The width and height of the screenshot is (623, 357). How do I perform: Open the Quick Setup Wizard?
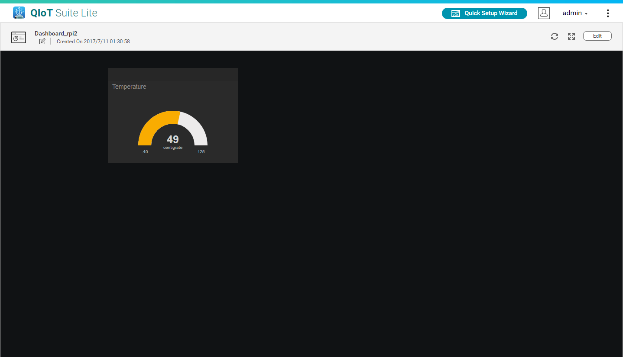(x=484, y=13)
